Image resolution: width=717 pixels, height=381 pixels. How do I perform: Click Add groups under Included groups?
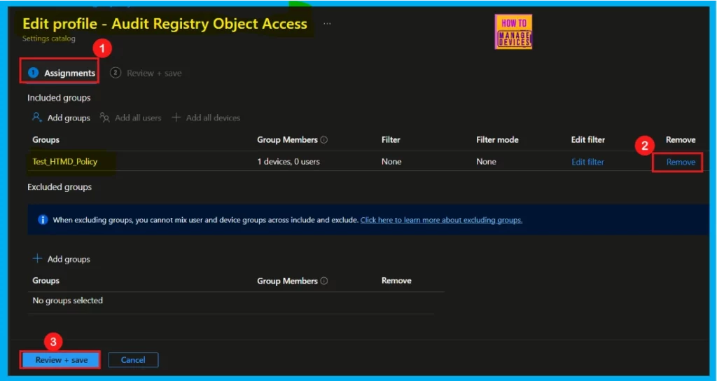pos(69,118)
